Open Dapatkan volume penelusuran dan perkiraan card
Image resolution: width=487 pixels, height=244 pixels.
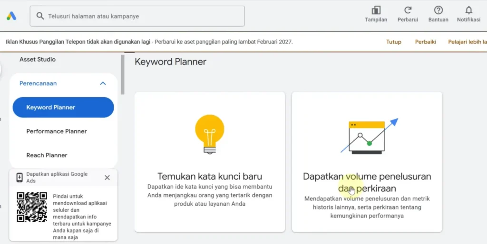(x=367, y=162)
